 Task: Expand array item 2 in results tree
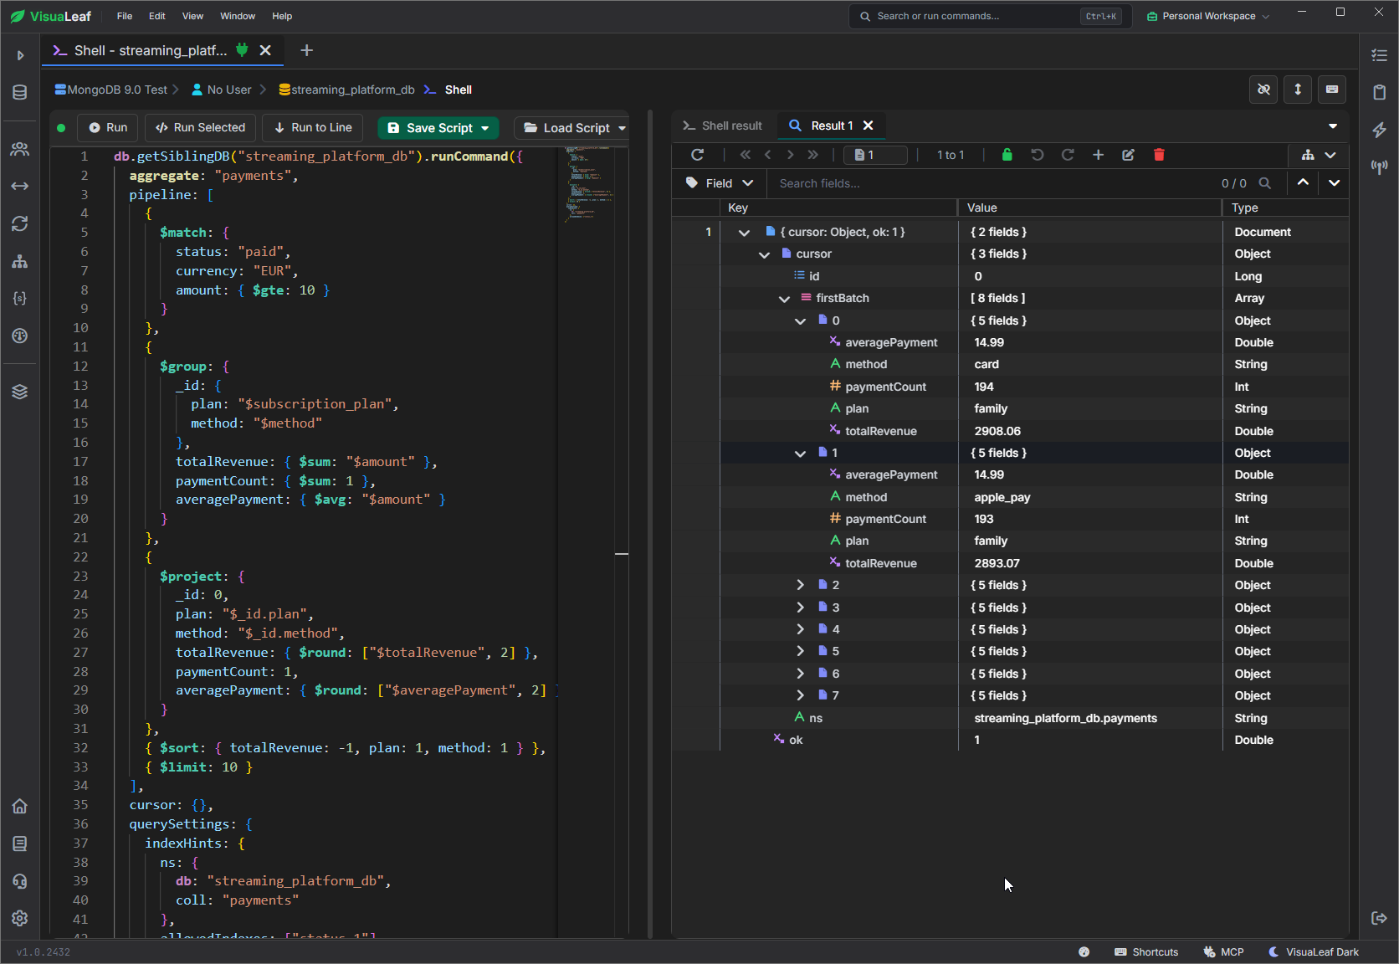pyautogui.click(x=800, y=585)
